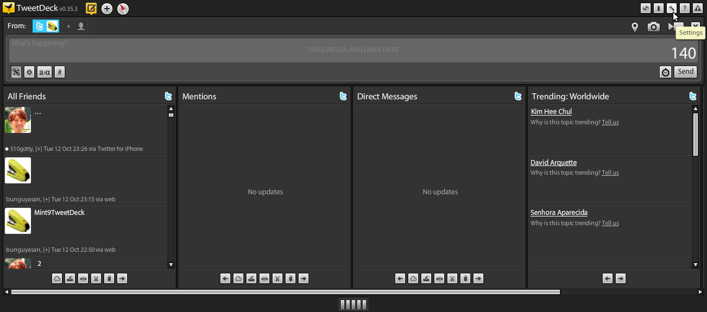Click the Twitter bird in Direct Messages header

[x=518, y=96]
